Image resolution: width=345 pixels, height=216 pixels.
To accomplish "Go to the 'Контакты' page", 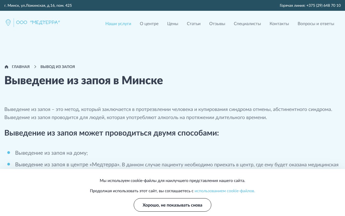I will pos(279,23).
